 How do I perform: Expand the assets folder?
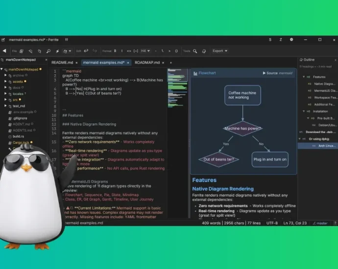pos(5,81)
